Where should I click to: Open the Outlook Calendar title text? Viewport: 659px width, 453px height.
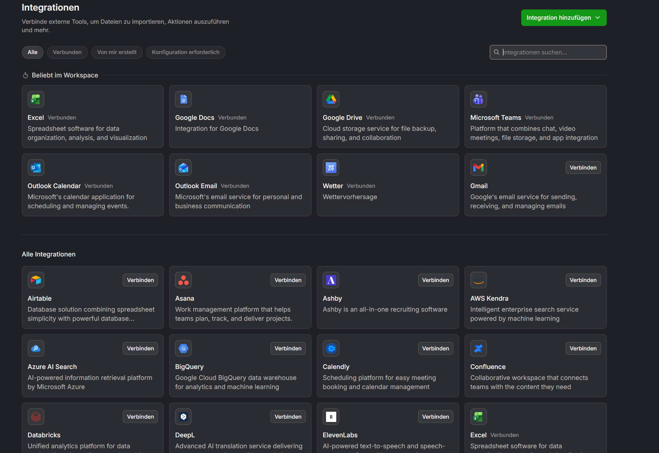[54, 186]
